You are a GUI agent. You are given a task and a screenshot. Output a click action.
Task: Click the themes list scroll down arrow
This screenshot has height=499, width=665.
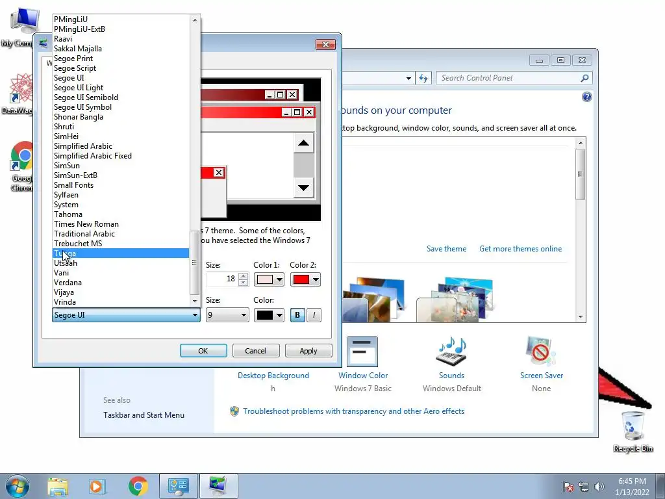(x=581, y=317)
